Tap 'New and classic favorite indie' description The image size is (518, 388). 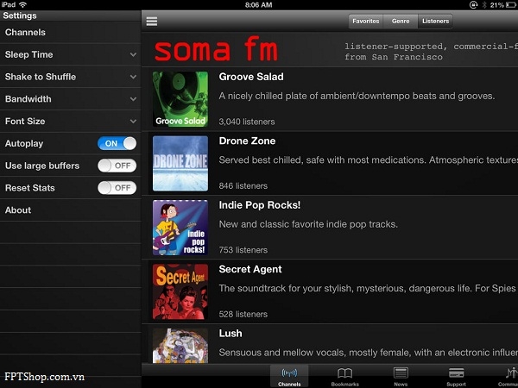[x=308, y=224]
